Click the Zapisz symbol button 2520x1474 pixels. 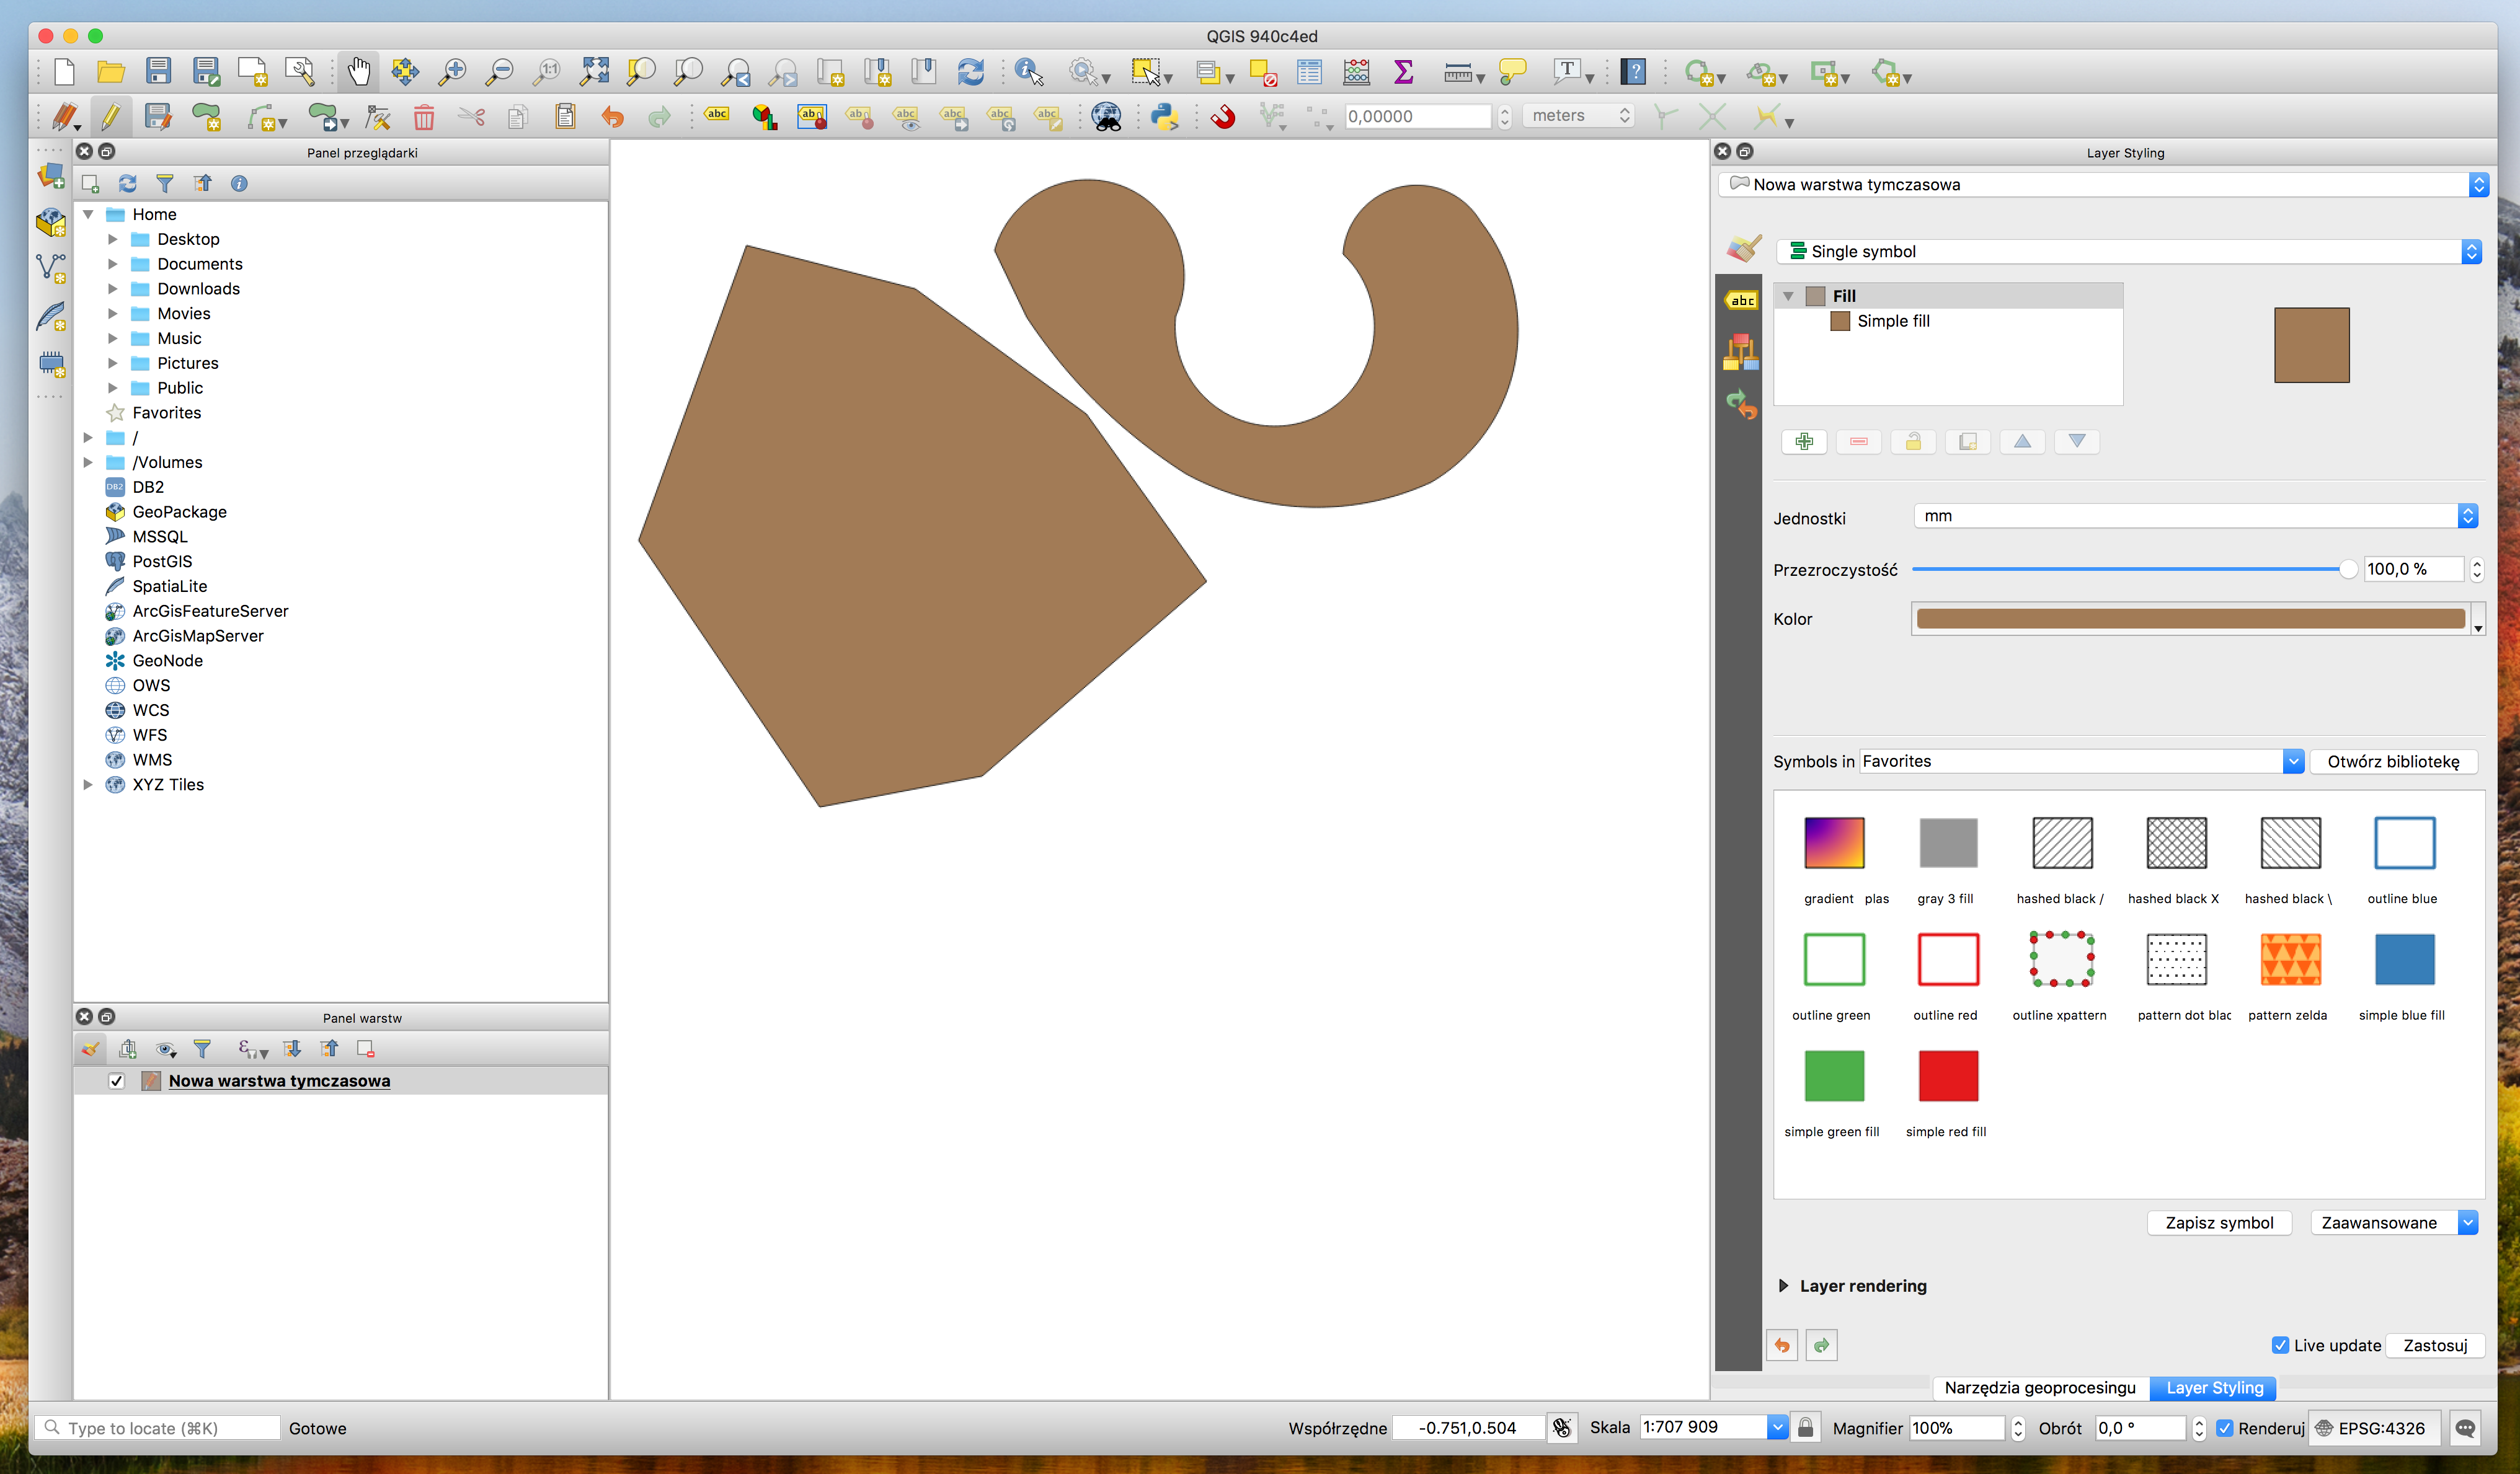(2219, 1222)
